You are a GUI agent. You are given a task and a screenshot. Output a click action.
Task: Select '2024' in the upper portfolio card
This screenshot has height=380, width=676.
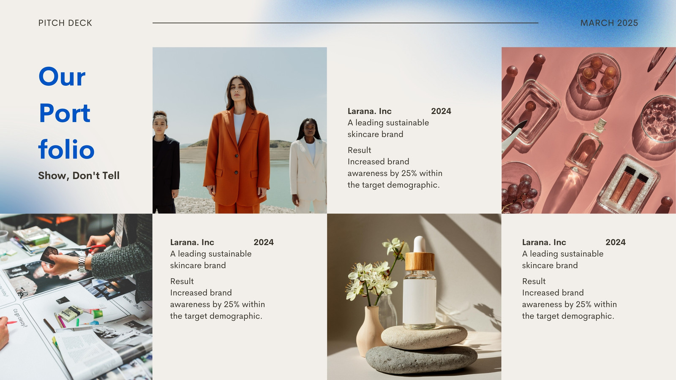[x=441, y=111]
